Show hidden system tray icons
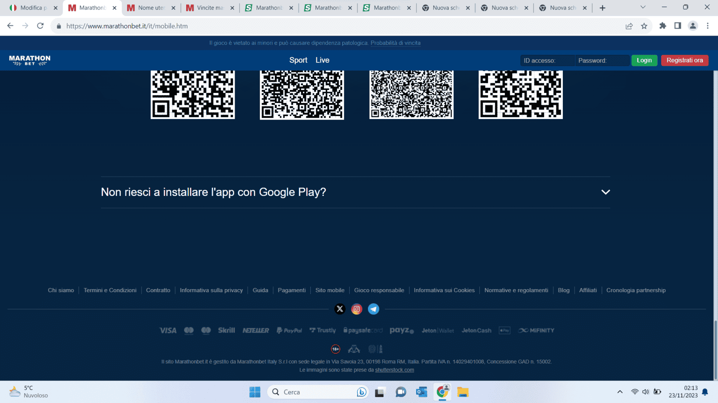 [620, 392]
